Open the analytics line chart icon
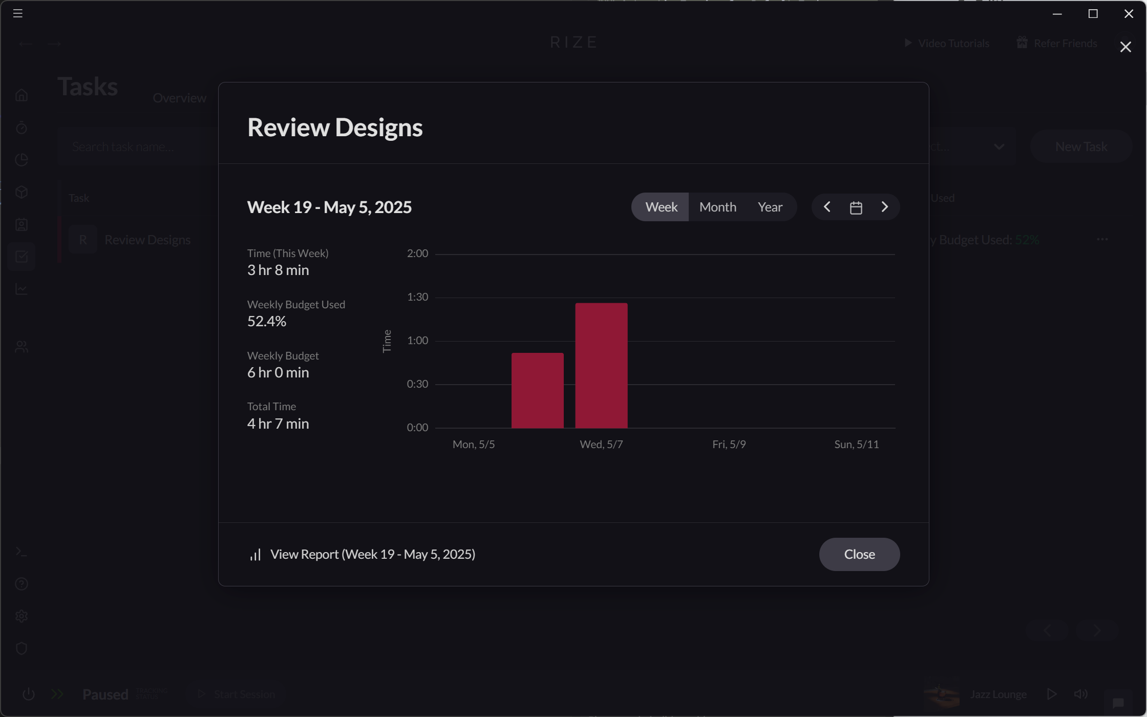The height and width of the screenshot is (717, 1147). coord(22,288)
